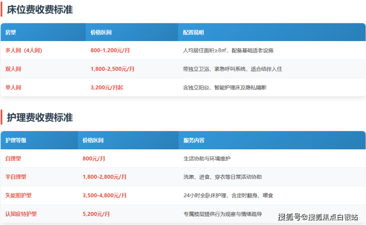
Task: Click the 单人间 room type label
Action: [x=13, y=87]
